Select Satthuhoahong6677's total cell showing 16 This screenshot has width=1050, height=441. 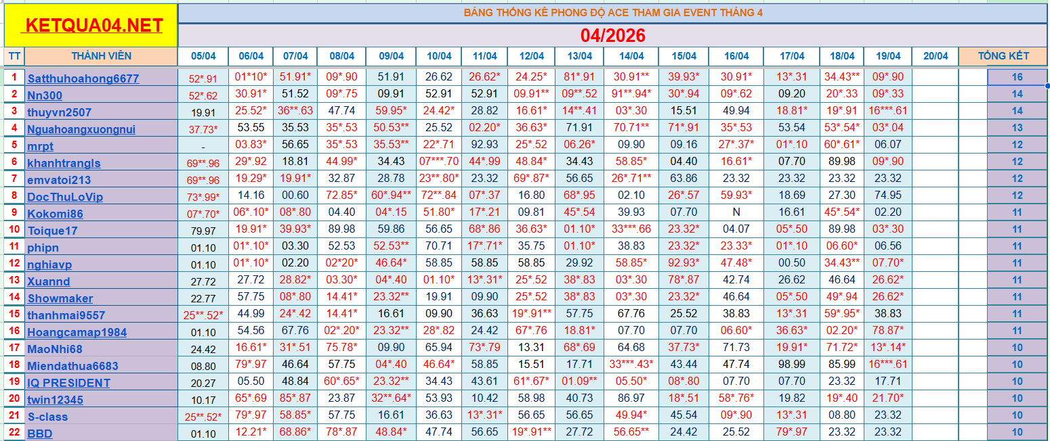coord(1017,77)
